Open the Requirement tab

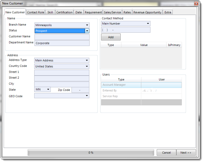93,12
